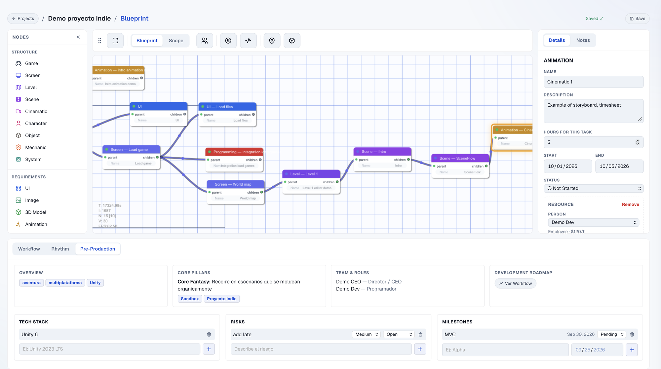Collapse the Nodes panel
Screen dimensions: 661x369
78,37
